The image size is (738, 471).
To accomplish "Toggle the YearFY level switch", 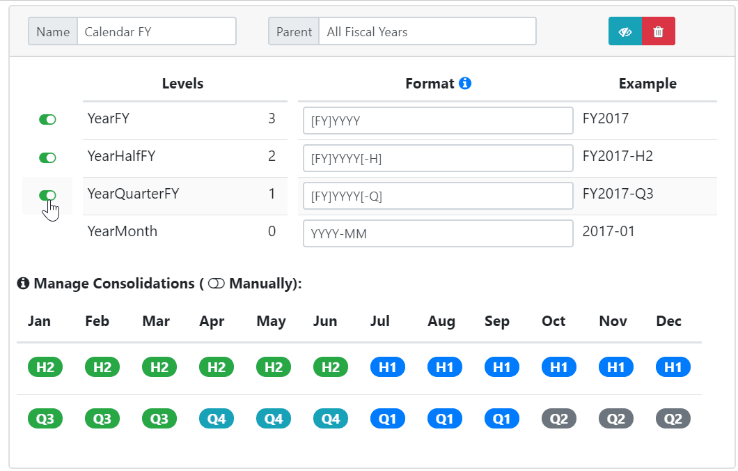I will [x=47, y=120].
